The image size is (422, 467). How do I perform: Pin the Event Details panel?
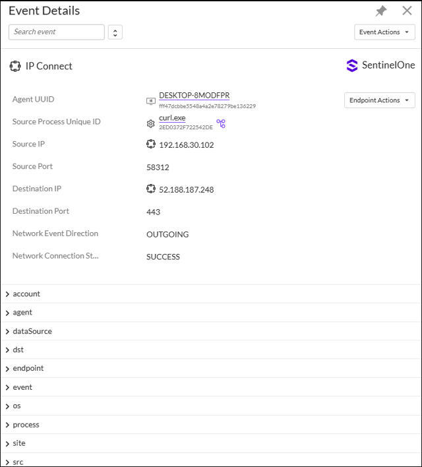[381, 11]
